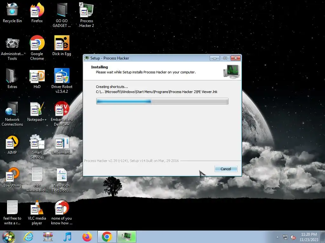Open Internet Explorer from the taskbar
The width and height of the screenshot is (325, 243).
pyautogui.click(x=28, y=237)
